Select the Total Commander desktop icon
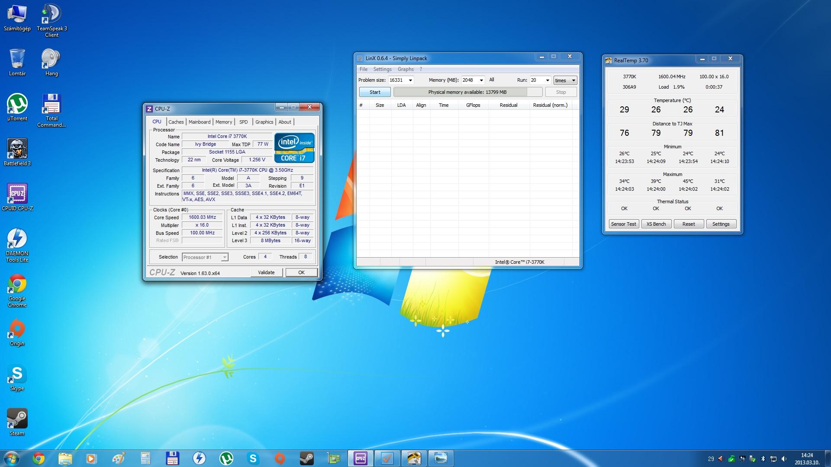The image size is (831, 467). coord(52,111)
